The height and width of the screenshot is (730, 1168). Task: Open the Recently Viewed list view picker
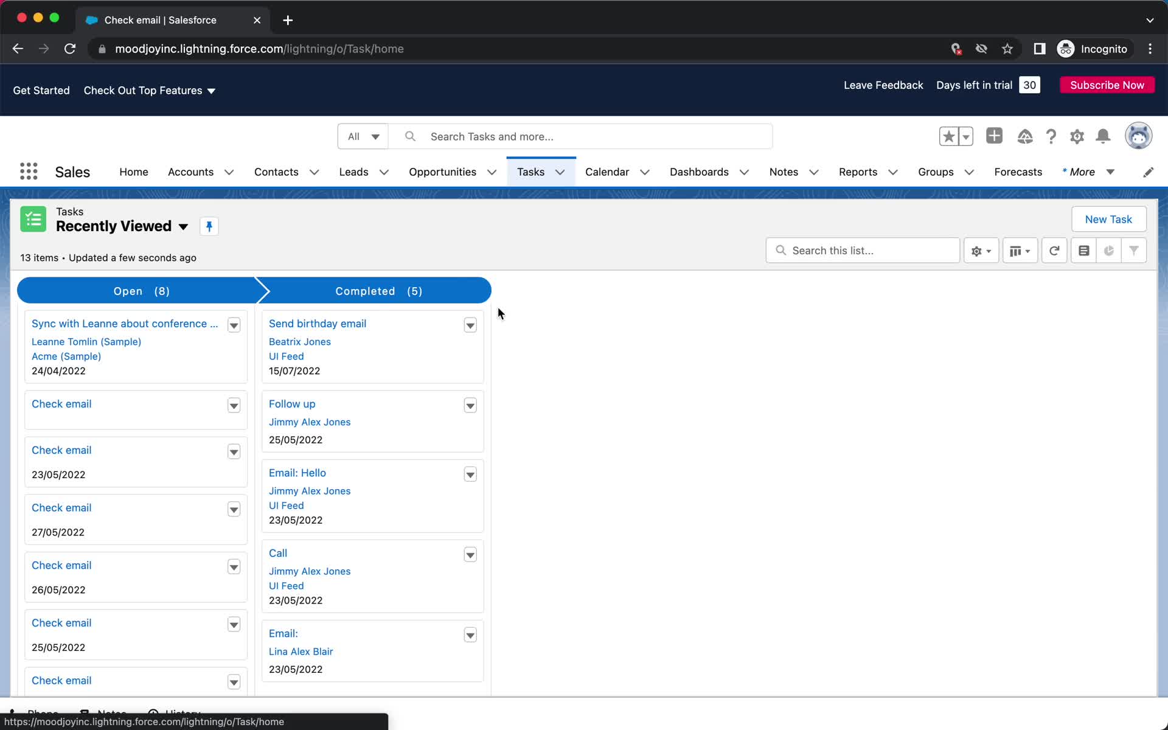tap(183, 226)
